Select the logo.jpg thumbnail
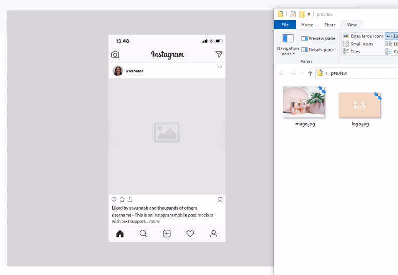398x275 pixels. tap(360, 105)
